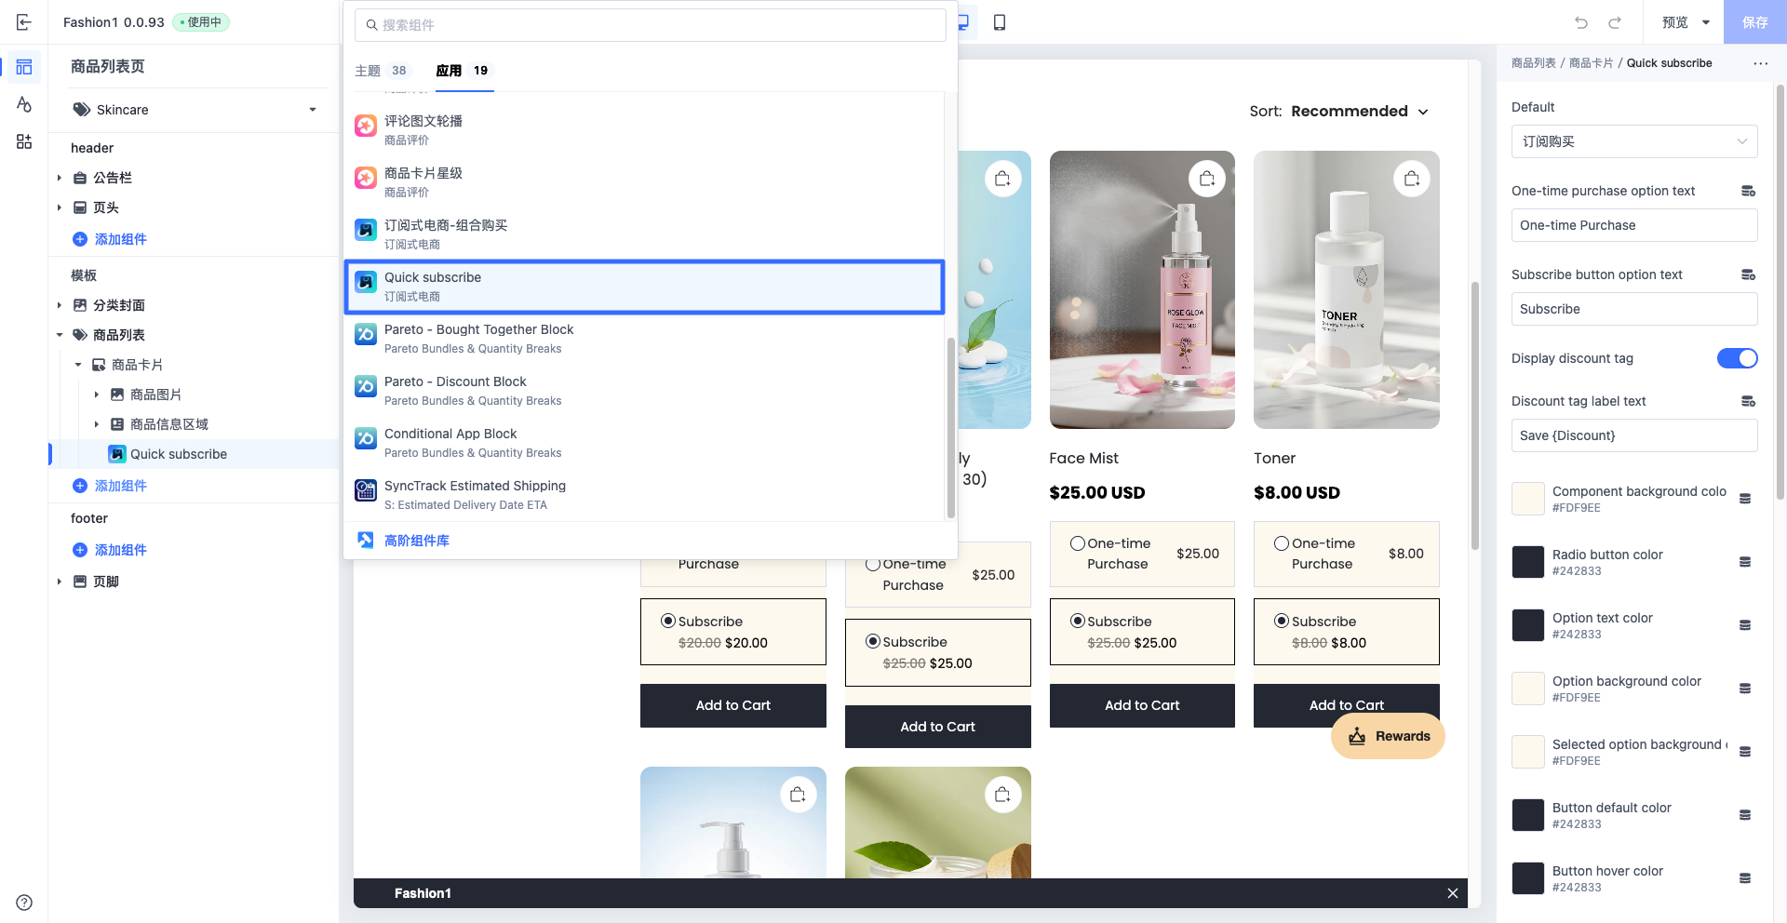Select the 评论图文轮播 app component
Screen dimensions: 1787x923
[x=644, y=129]
